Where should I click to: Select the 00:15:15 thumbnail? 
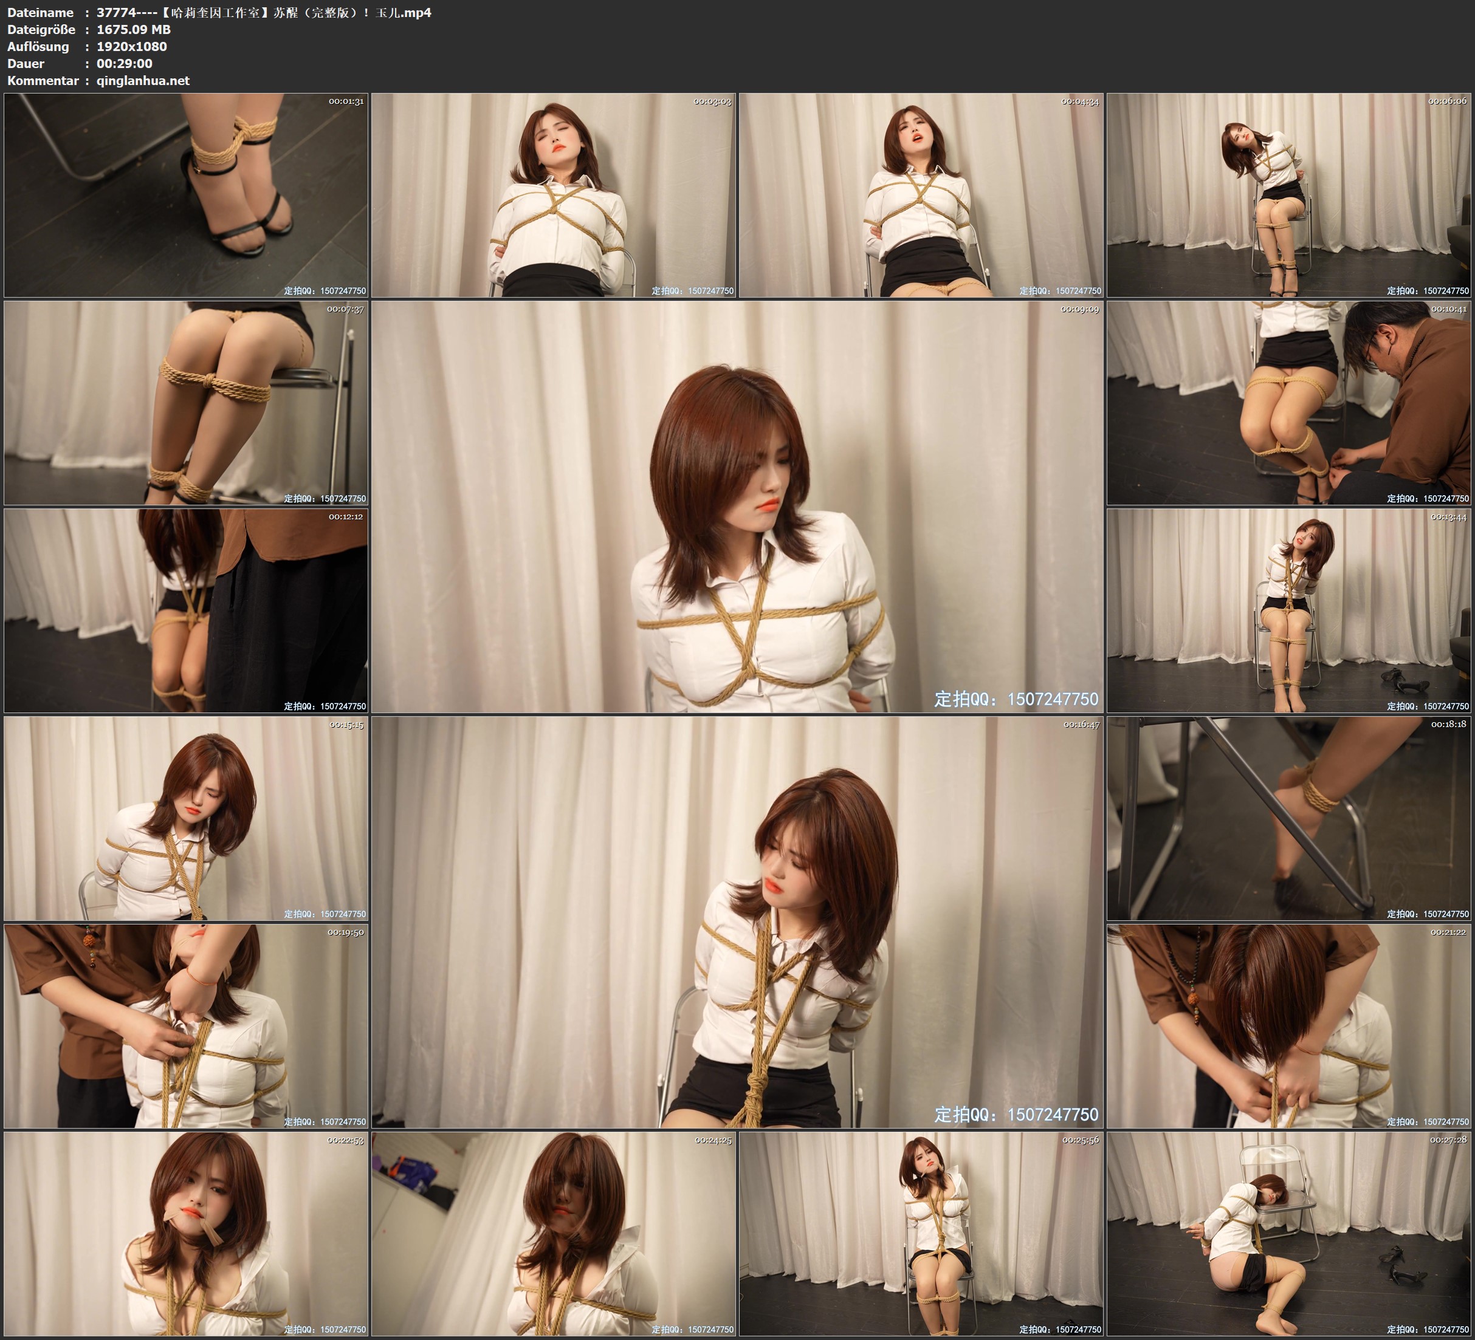pyautogui.click(x=186, y=818)
